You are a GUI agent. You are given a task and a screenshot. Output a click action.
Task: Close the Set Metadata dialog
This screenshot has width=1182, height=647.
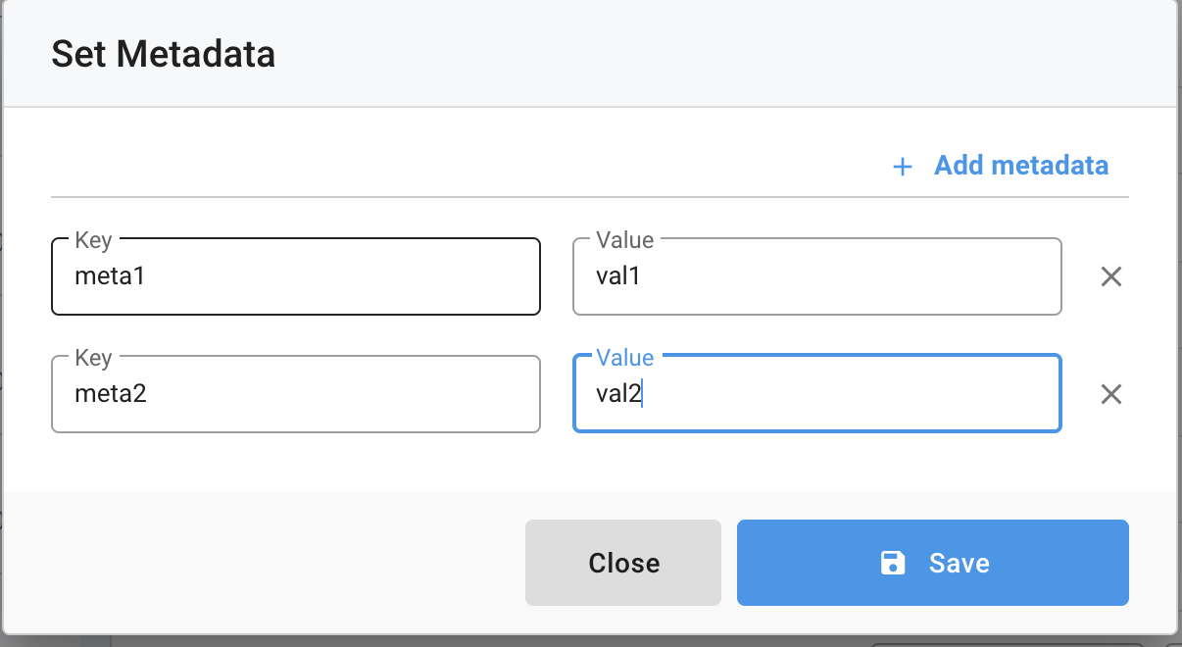point(623,563)
